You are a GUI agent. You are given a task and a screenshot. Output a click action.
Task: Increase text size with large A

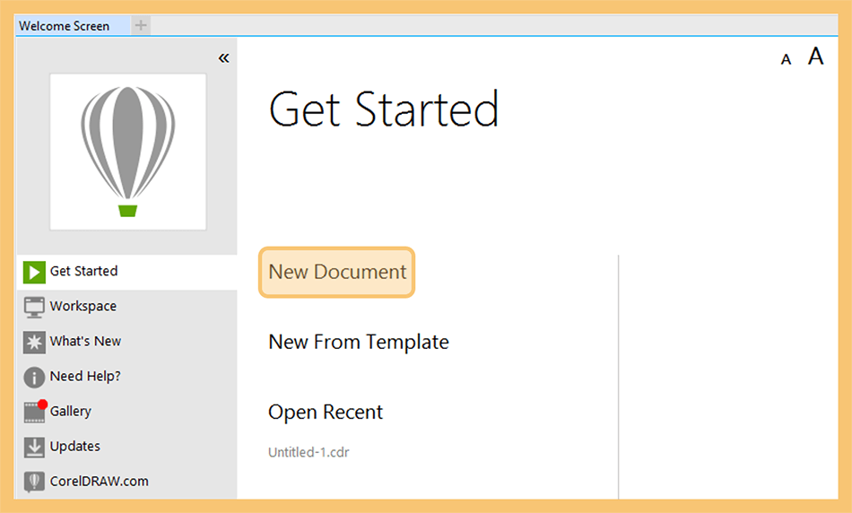pyautogui.click(x=815, y=56)
